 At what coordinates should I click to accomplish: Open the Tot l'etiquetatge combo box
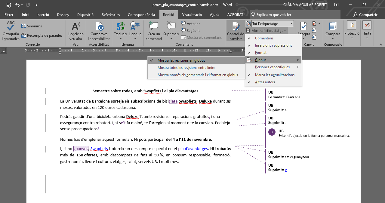pyautogui.click(x=272, y=23)
